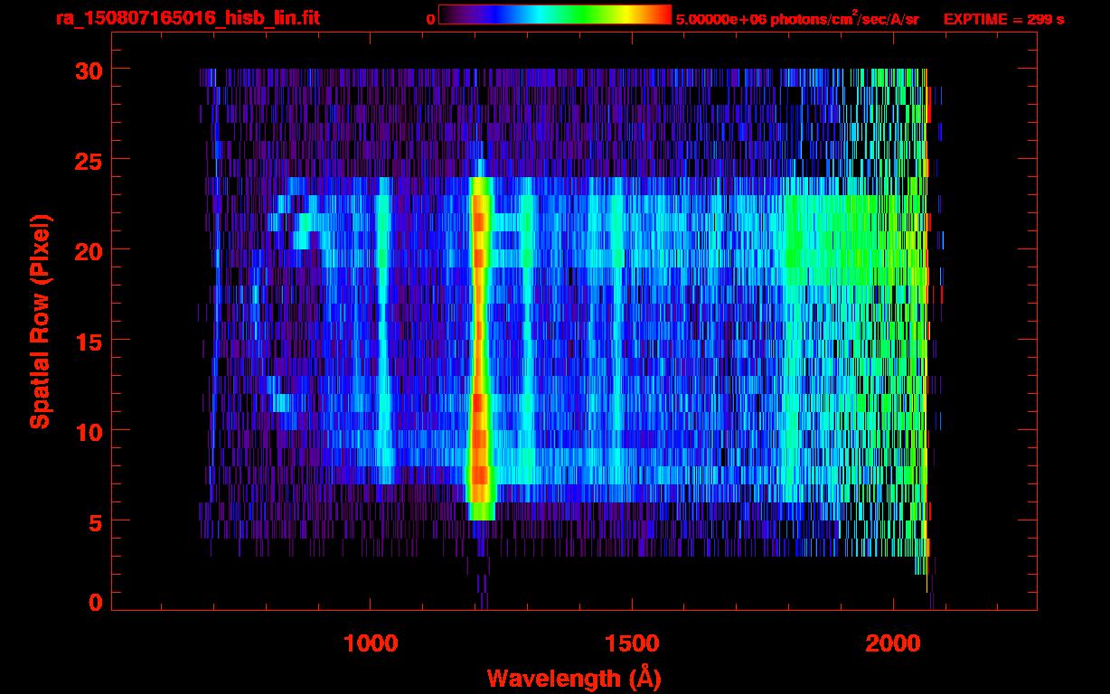Click the file name ra_150807165016_hisb_lin.fit

coord(187,18)
